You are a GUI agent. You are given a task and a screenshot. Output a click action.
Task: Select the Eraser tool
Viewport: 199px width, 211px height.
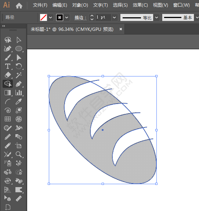(x=8, y=75)
